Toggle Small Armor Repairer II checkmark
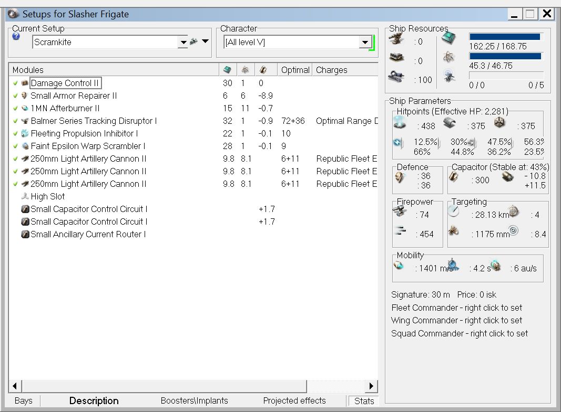Image resolution: width=561 pixels, height=412 pixels. pyautogui.click(x=15, y=96)
